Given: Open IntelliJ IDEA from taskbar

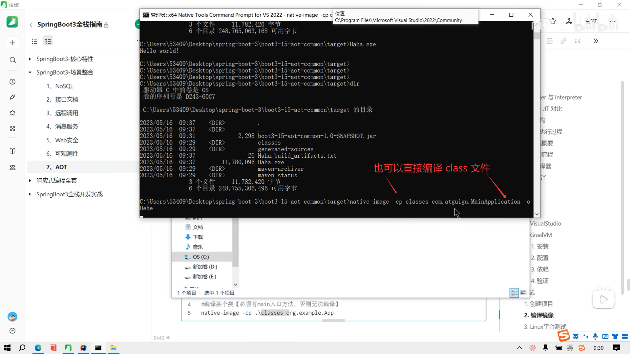Looking at the screenshot, I should [x=83, y=348].
